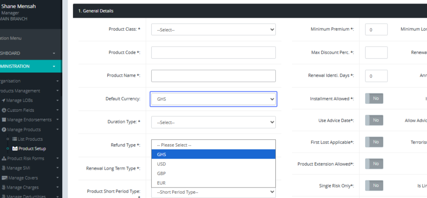Click the Product Name input field
The image size is (427, 198).
(x=213, y=76)
